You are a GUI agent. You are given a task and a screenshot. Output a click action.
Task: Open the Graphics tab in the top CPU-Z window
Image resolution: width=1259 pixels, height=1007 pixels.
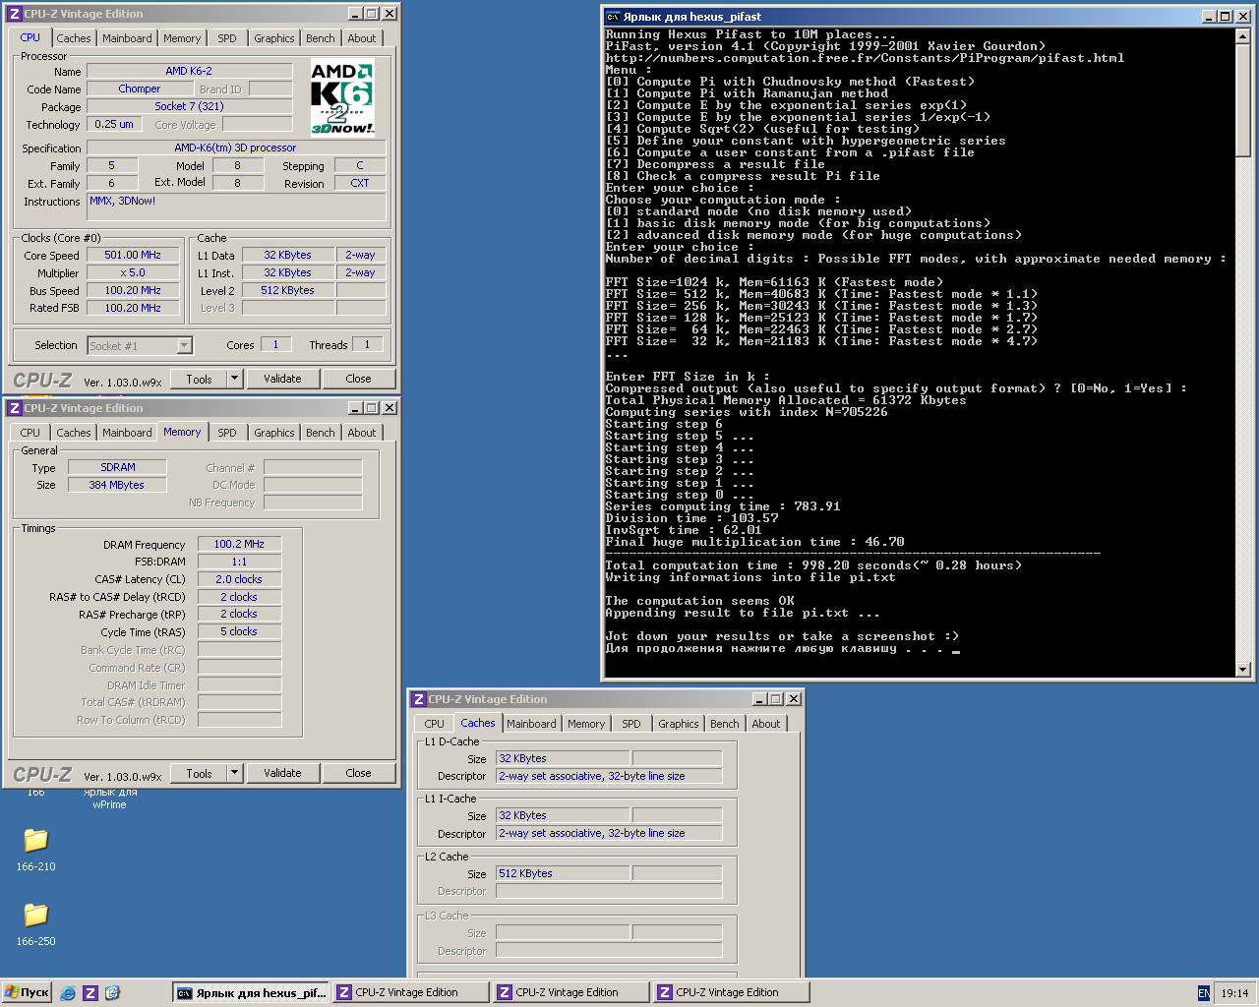pos(273,38)
